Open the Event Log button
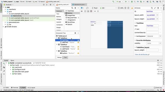 [158, 88]
